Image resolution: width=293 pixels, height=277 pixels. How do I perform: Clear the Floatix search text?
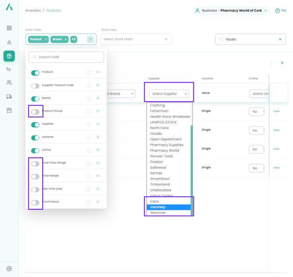coord(280,39)
